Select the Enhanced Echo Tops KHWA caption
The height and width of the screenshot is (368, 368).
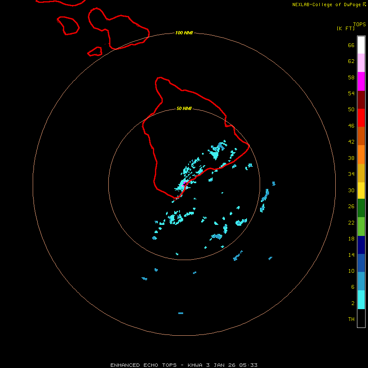(x=184, y=365)
